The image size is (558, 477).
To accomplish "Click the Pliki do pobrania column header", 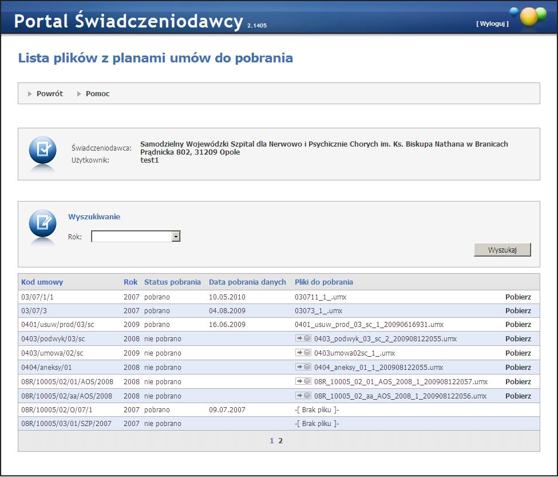I will (324, 282).
